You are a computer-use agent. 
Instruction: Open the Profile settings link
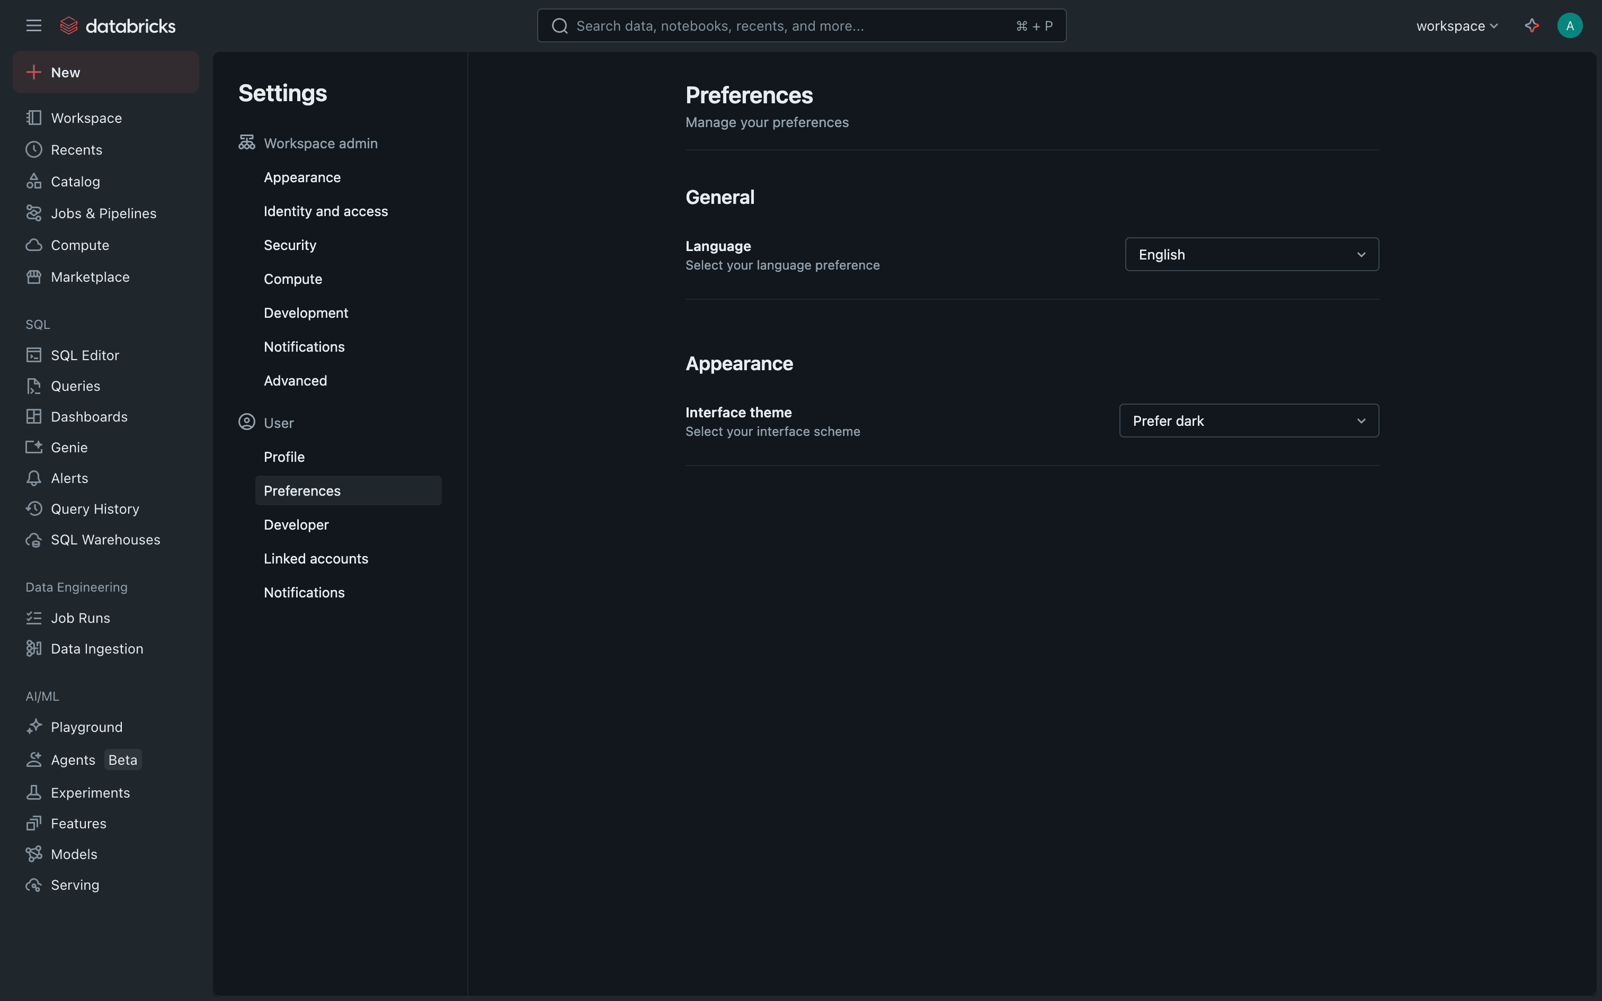pyautogui.click(x=284, y=457)
